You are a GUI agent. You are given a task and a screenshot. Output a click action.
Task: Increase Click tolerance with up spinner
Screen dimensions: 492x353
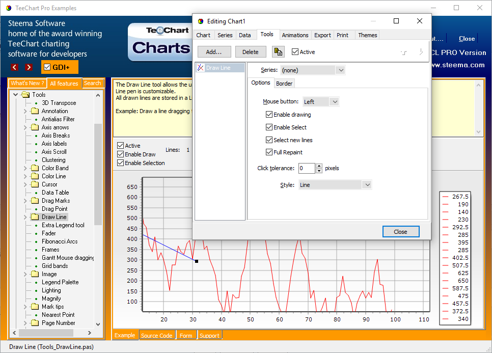319,166
